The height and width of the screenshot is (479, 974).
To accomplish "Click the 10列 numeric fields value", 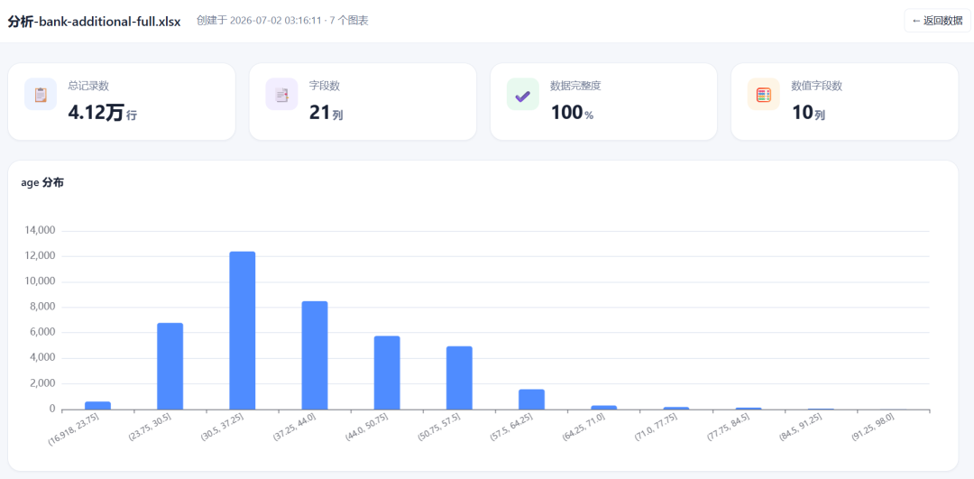I will pyautogui.click(x=808, y=114).
